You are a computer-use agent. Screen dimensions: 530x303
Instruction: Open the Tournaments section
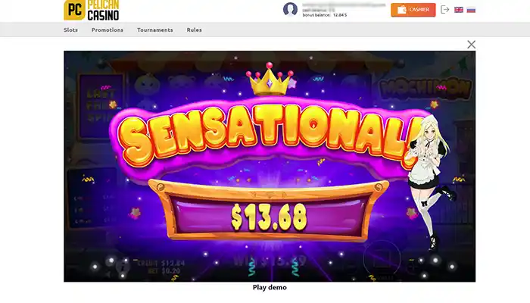[x=154, y=30]
